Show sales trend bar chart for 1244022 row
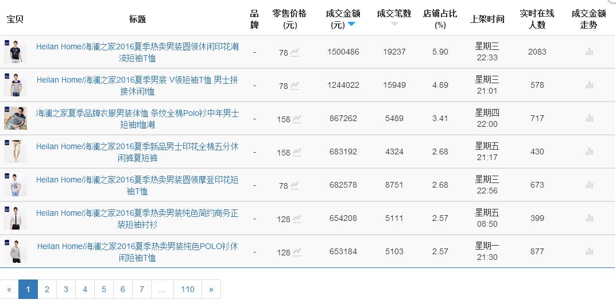The width and height of the screenshot is (616, 303). click(589, 85)
